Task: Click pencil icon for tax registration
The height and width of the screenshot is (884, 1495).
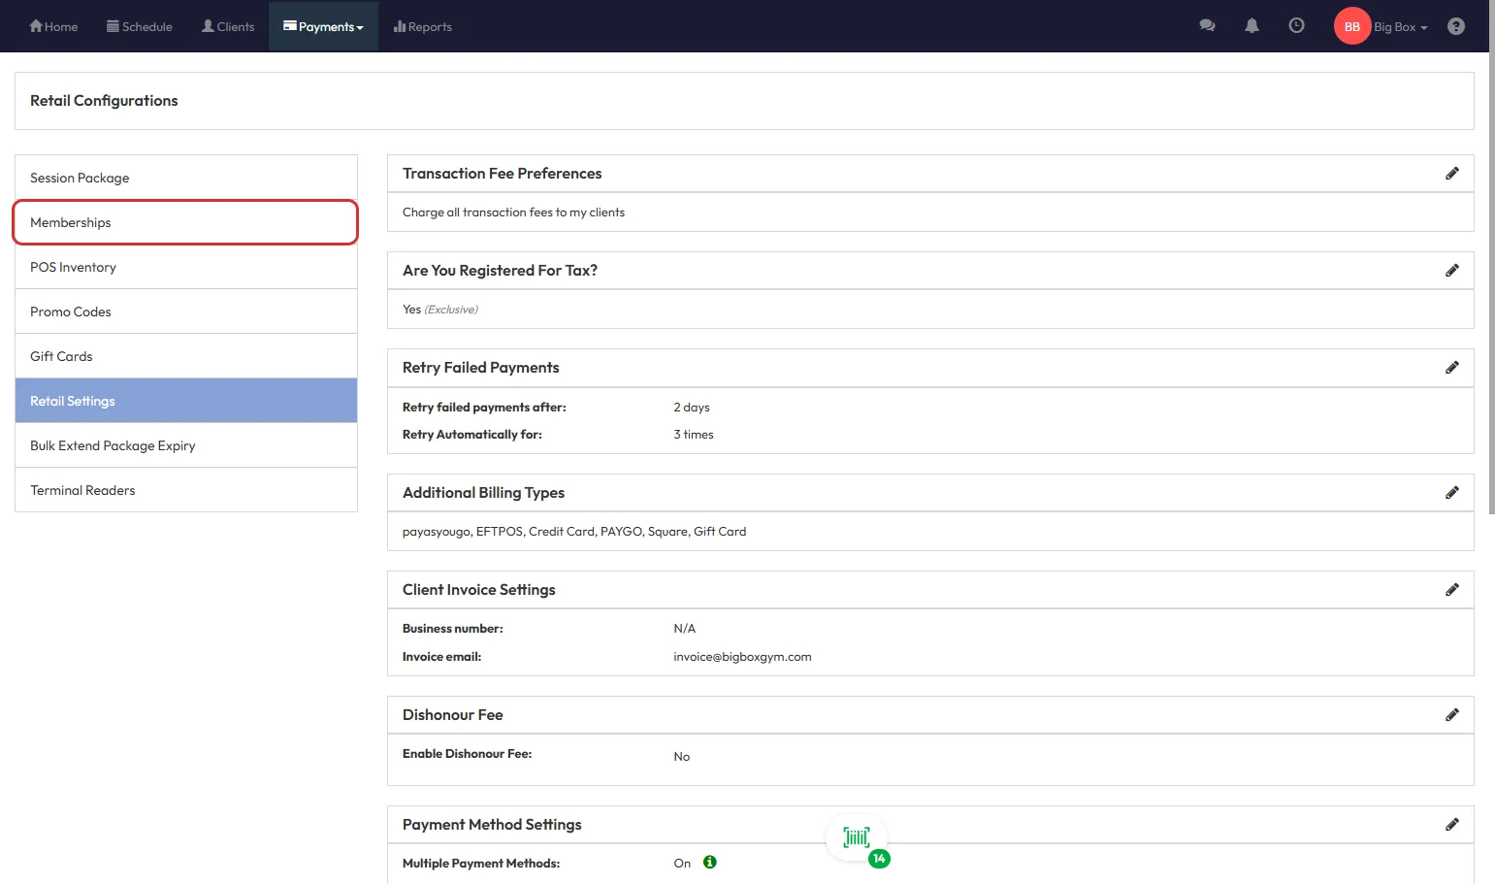Action: 1451,271
